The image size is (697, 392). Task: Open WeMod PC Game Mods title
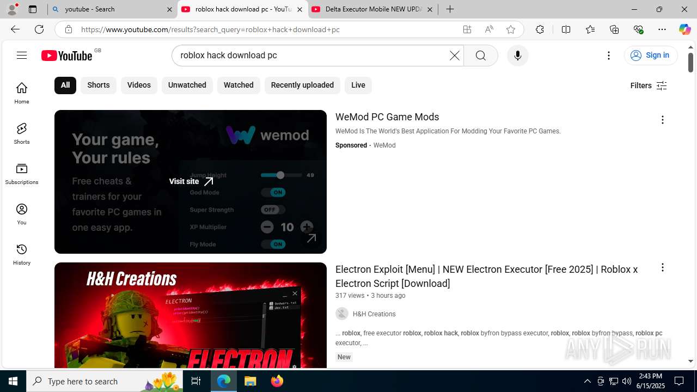tap(387, 117)
